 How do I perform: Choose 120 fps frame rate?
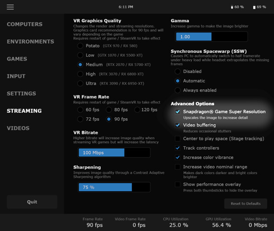137,110
